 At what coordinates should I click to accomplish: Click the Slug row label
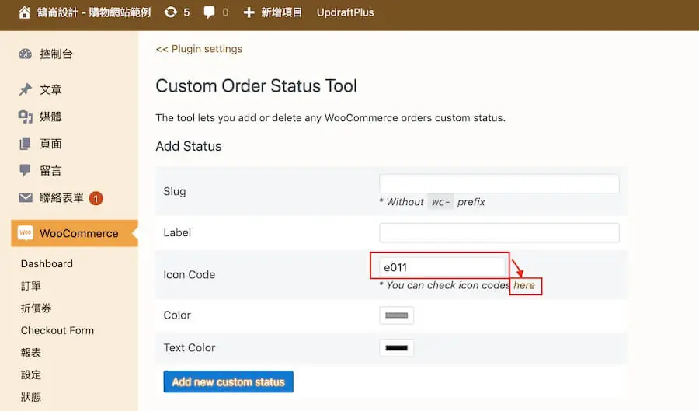(x=174, y=191)
